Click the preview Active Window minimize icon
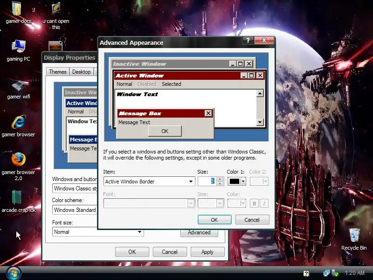This screenshot has height=280, width=373. click(x=243, y=76)
